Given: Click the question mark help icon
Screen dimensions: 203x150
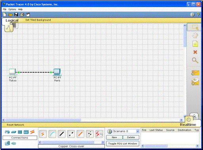Looking at the screenshot, I should coord(198,15).
